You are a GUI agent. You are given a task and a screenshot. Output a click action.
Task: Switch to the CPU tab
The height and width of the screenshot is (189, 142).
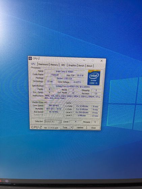click(33, 64)
